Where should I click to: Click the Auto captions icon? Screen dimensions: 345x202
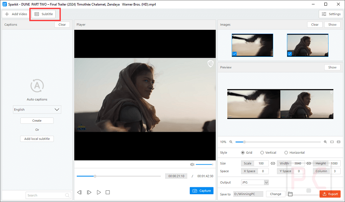[x=37, y=86]
